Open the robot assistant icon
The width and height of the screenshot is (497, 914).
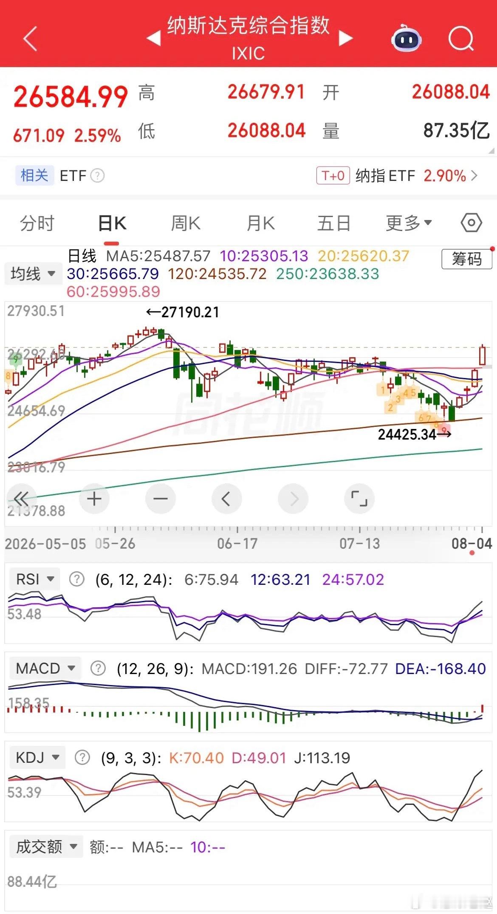pyautogui.click(x=406, y=38)
